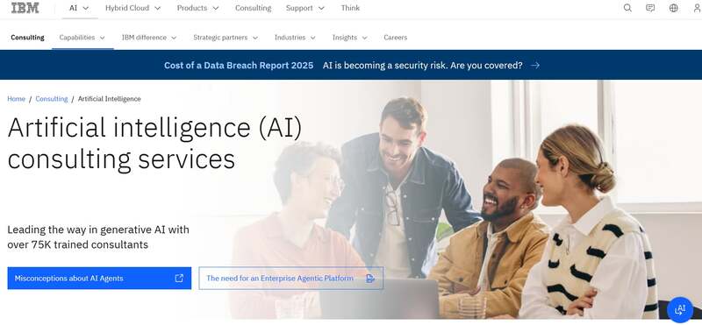Click the user profile icon
The width and height of the screenshot is (702, 325).
point(697,8)
